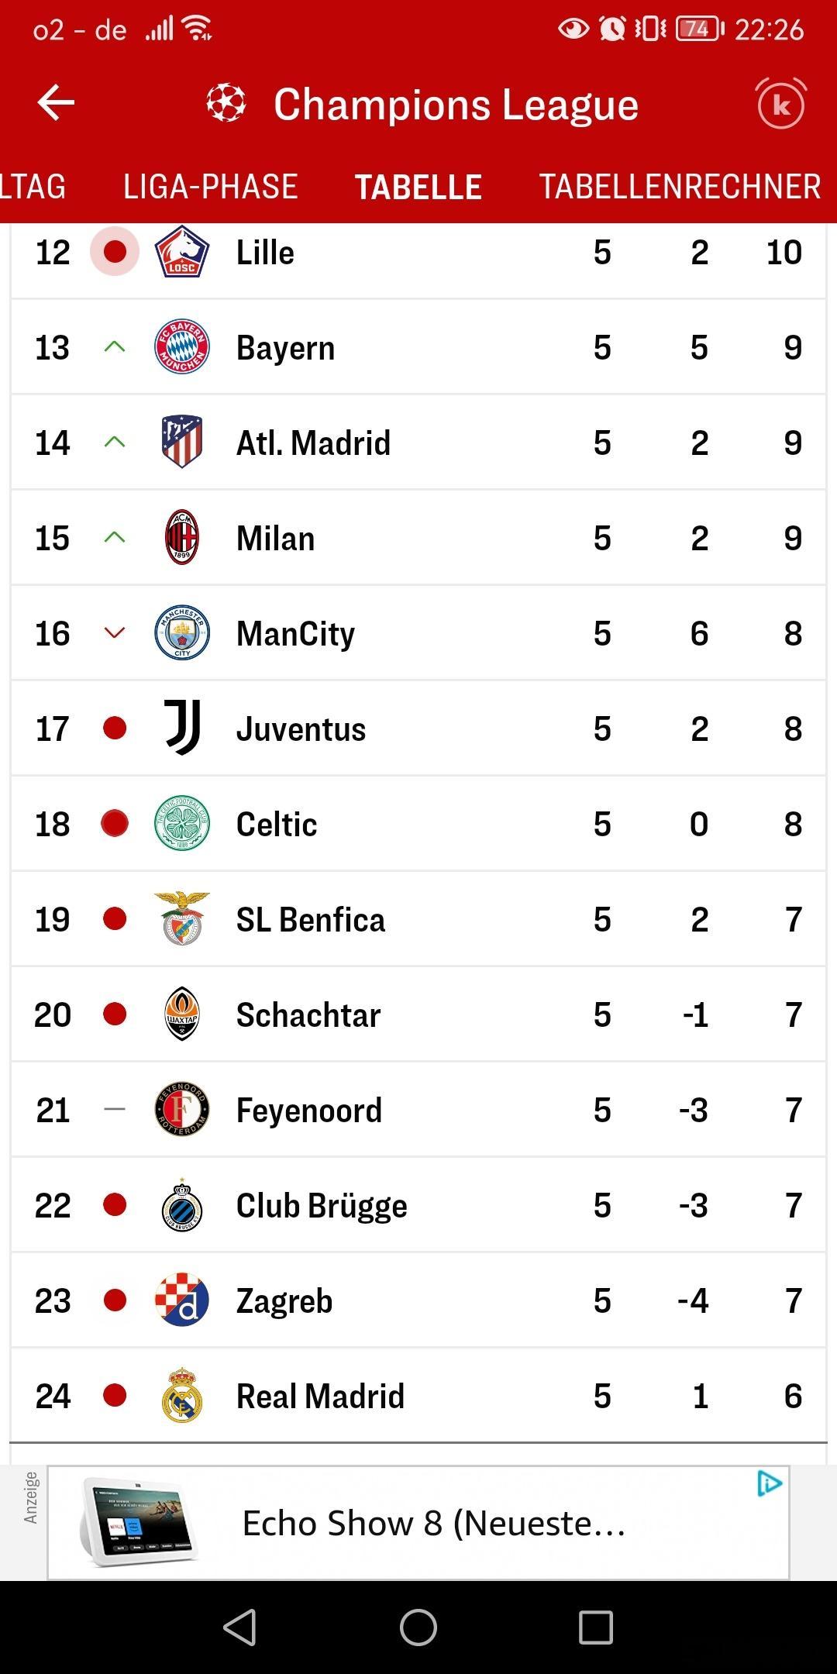Open the SL Benfica team row
The height and width of the screenshot is (1674, 837).
tap(418, 919)
